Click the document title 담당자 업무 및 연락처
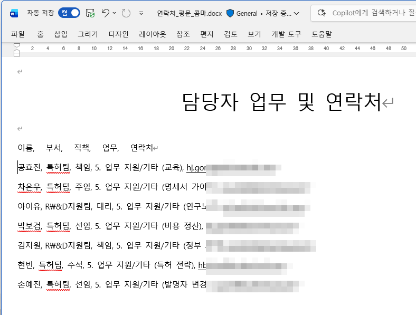This screenshot has width=416, height=315. [282, 102]
